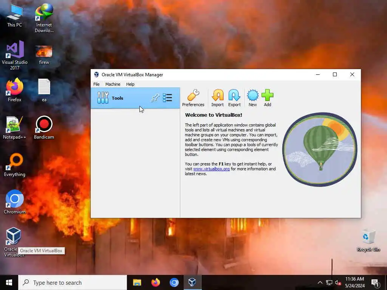
Task: Open Chromium from the taskbar
Action: [x=174, y=282]
